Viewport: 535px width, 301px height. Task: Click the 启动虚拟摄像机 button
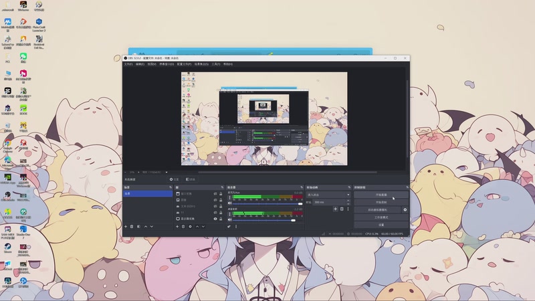(x=377, y=210)
